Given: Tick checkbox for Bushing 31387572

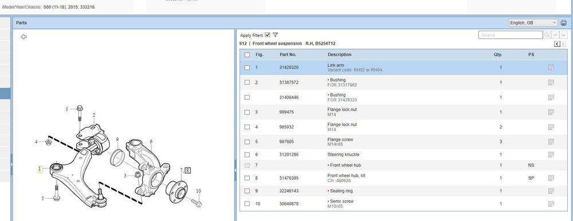Looking at the screenshot, I should coord(247,82).
